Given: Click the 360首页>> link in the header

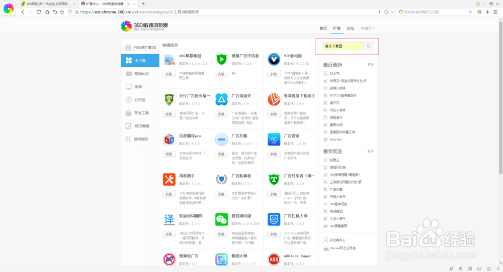Looking at the screenshot, I should (367, 28).
